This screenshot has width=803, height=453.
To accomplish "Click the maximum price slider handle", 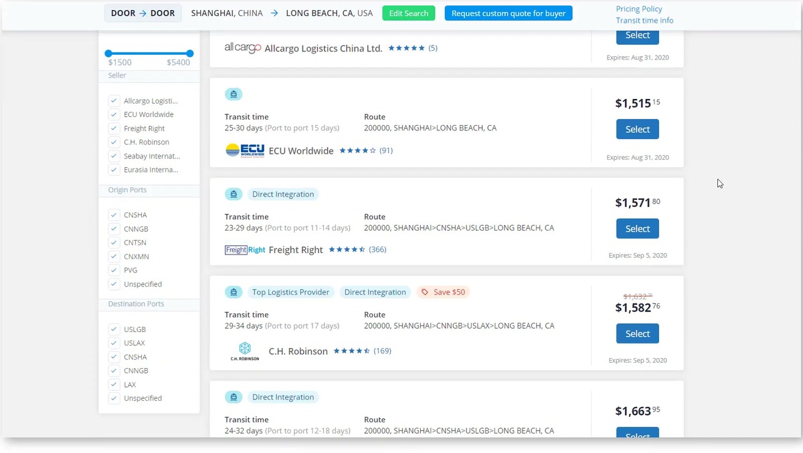I will 190,53.
